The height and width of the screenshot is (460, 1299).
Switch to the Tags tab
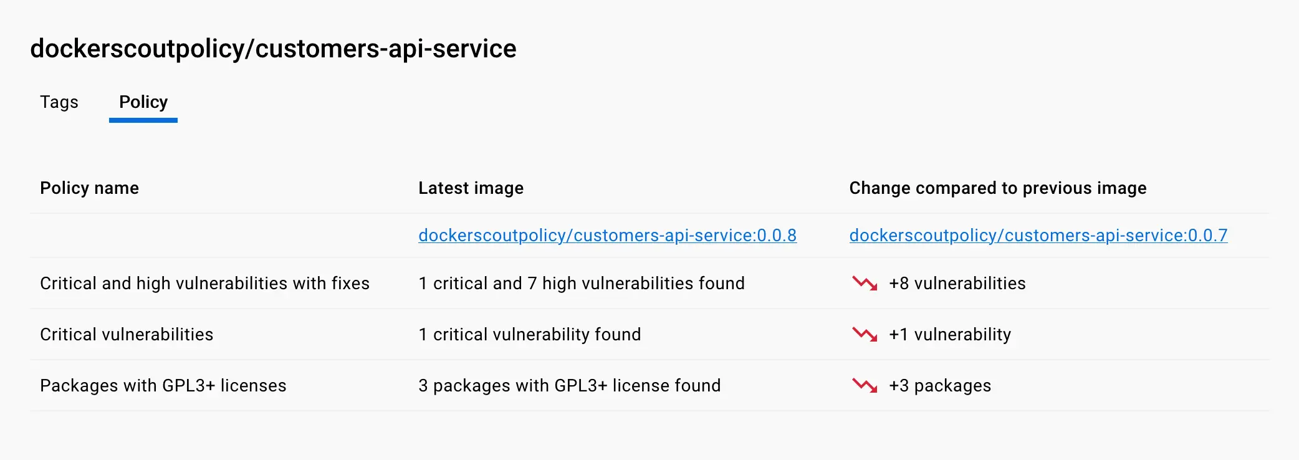pos(59,102)
